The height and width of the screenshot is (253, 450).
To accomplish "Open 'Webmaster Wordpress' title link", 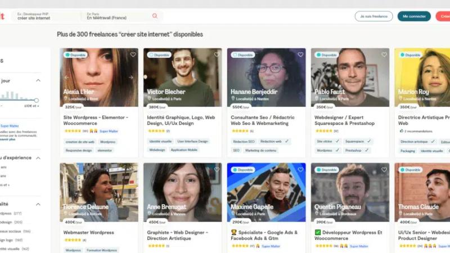I will pyautogui.click(x=88, y=232).
